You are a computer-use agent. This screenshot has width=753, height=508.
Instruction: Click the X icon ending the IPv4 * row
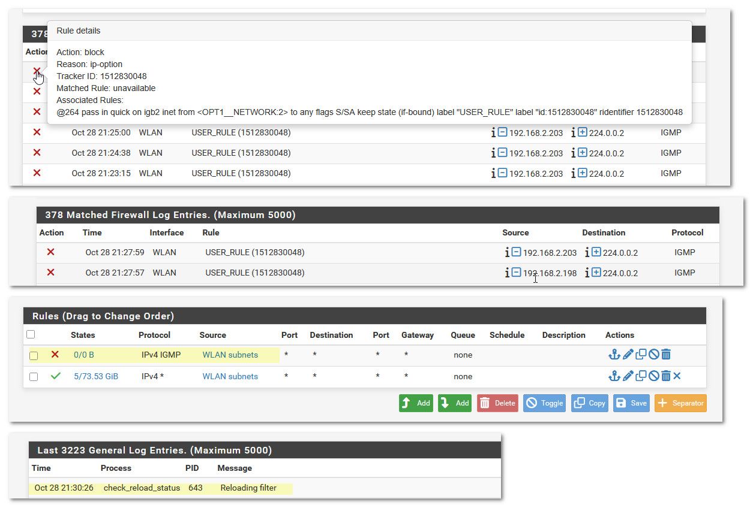pyautogui.click(x=677, y=376)
